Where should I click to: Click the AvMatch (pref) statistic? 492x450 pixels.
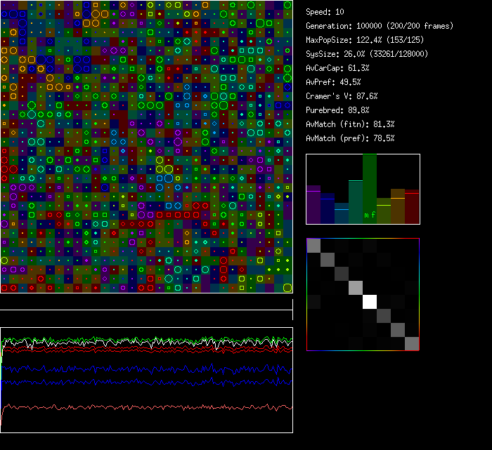pos(350,138)
